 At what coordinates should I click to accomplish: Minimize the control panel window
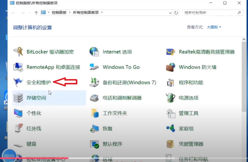[x=211, y=3]
